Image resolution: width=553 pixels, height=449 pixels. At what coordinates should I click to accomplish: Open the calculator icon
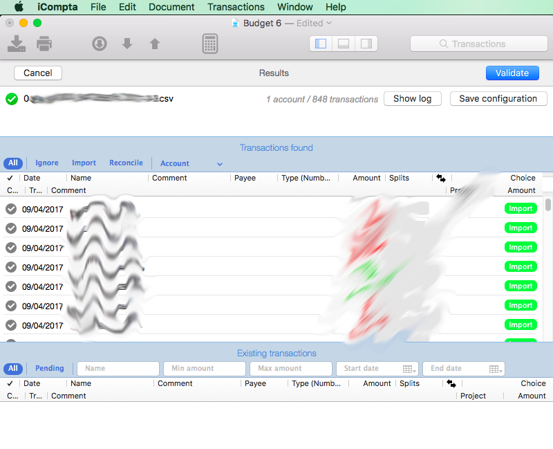[x=210, y=44]
